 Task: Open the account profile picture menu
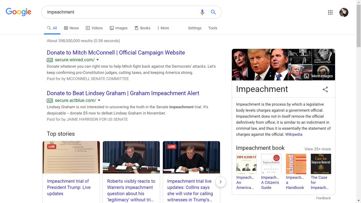tap(344, 12)
